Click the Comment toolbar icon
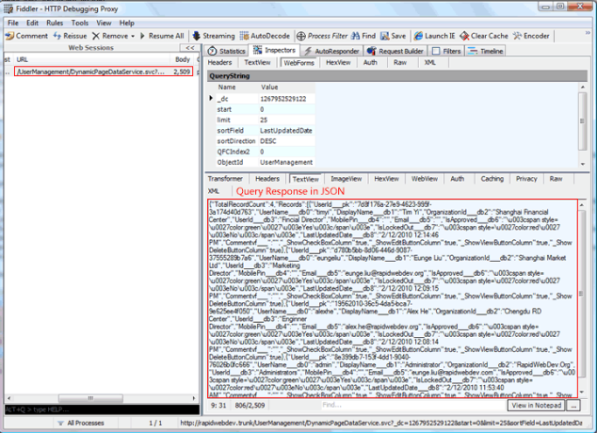The width and height of the screenshot is (597, 433). (x=10, y=36)
